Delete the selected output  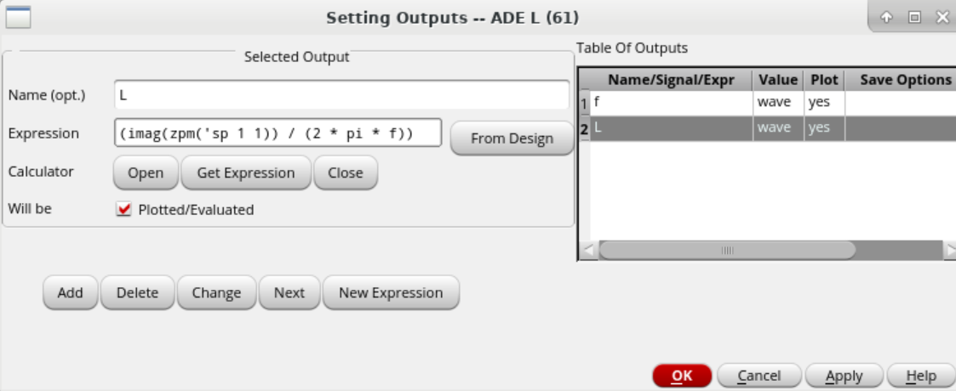pos(137,292)
